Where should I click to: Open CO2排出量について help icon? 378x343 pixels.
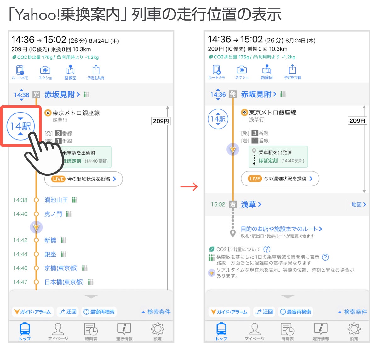coord(267,249)
